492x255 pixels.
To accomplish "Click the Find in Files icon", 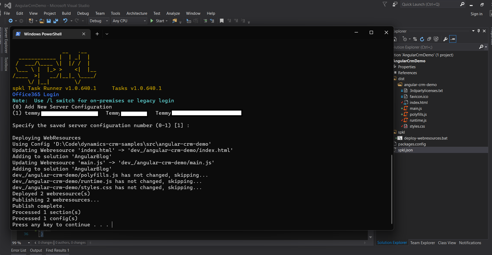I will point(175,21).
